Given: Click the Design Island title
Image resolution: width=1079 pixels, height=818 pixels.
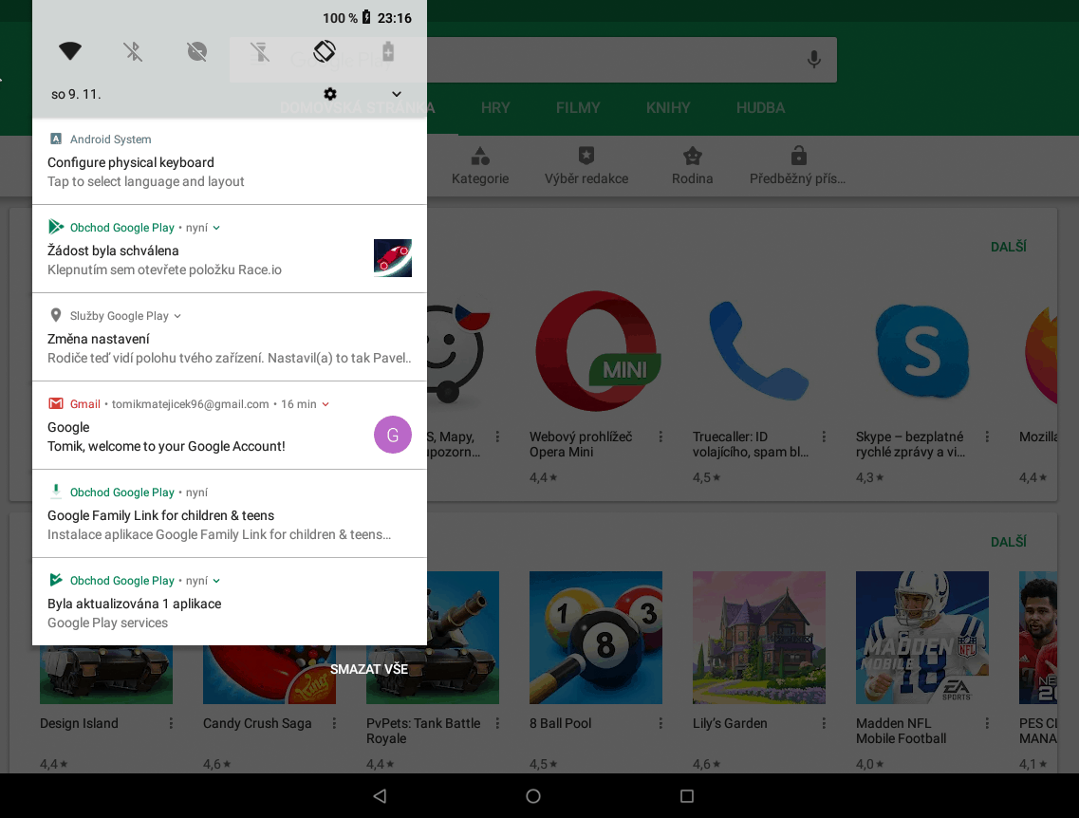Looking at the screenshot, I should click(x=79, y=724).
